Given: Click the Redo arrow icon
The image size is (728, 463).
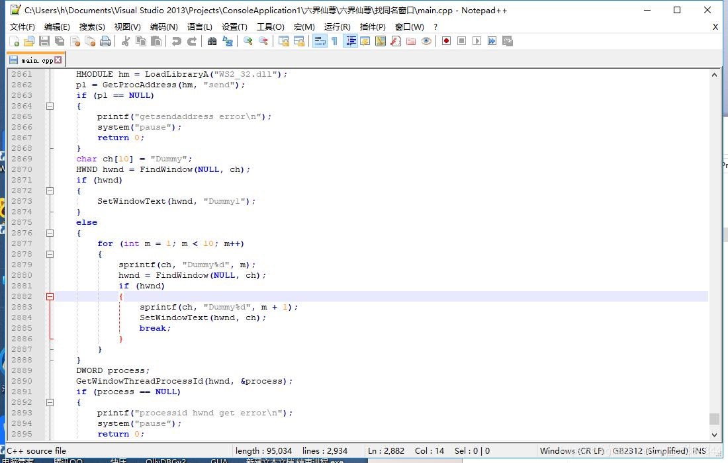Looking at the screenshot, I should (192, 41).
